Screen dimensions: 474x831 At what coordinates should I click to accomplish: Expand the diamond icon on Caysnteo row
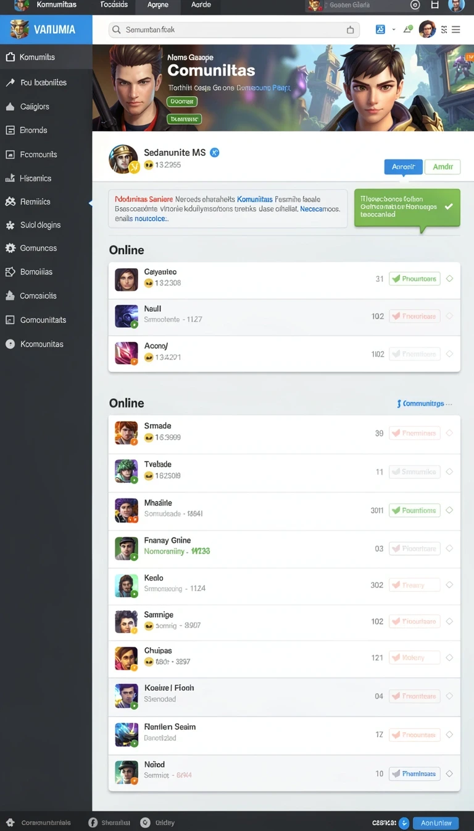tap(449, 279)
